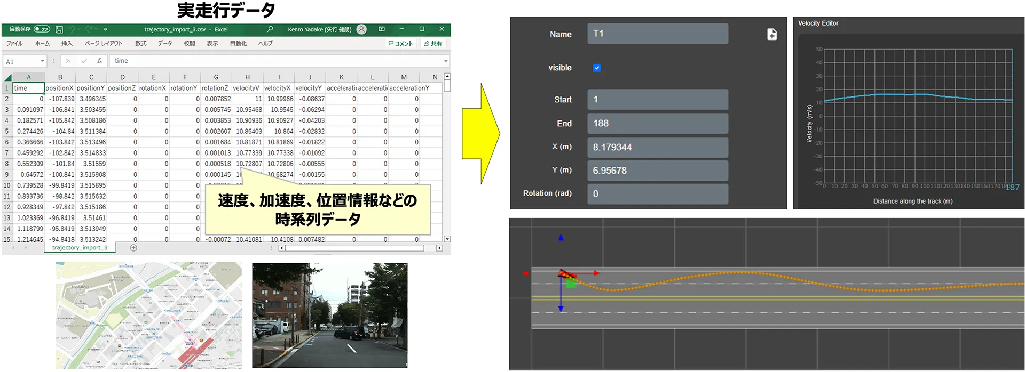Viewport: 1025px width, 372px height.
Task: Click the Undo arrow icon
Action: tap(72, 29)
